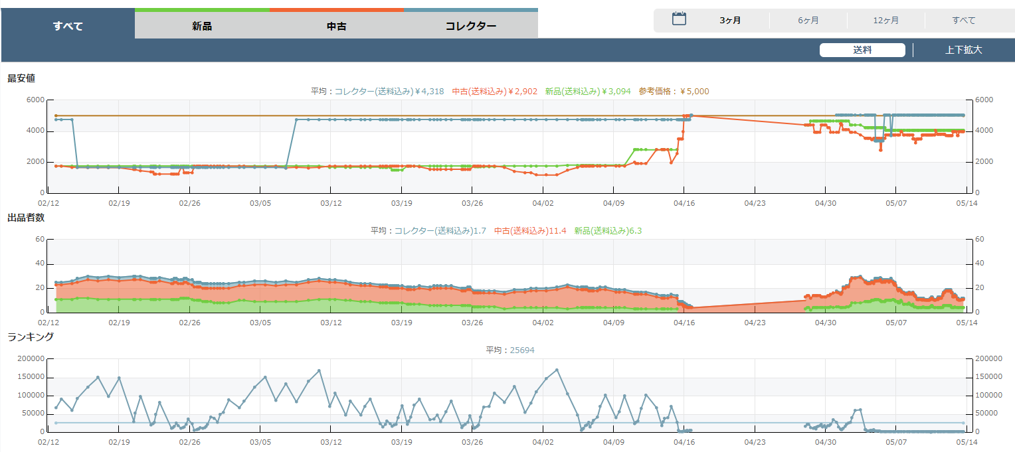Select the 3ヶ月 period option

pyautogui.click(x=730, y=21)
